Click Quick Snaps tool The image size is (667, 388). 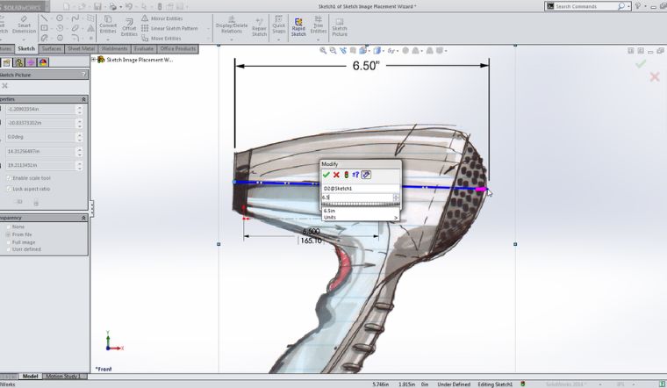click(278, 25)
